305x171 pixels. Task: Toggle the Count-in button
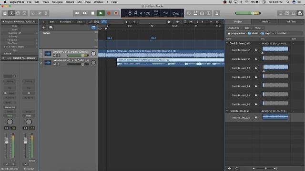(209, 13)
